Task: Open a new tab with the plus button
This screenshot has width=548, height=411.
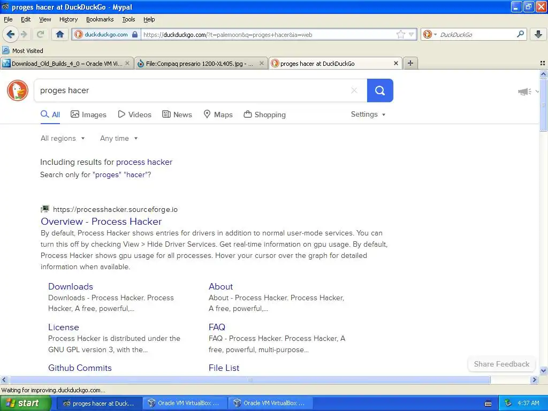Action: pos(410,63)
